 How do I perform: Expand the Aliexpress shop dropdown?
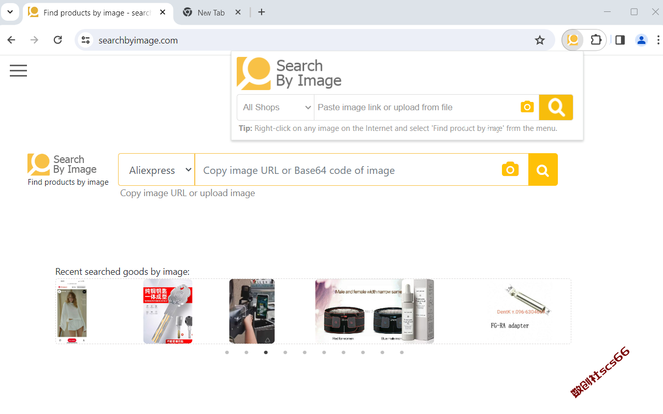pos(156,169)
